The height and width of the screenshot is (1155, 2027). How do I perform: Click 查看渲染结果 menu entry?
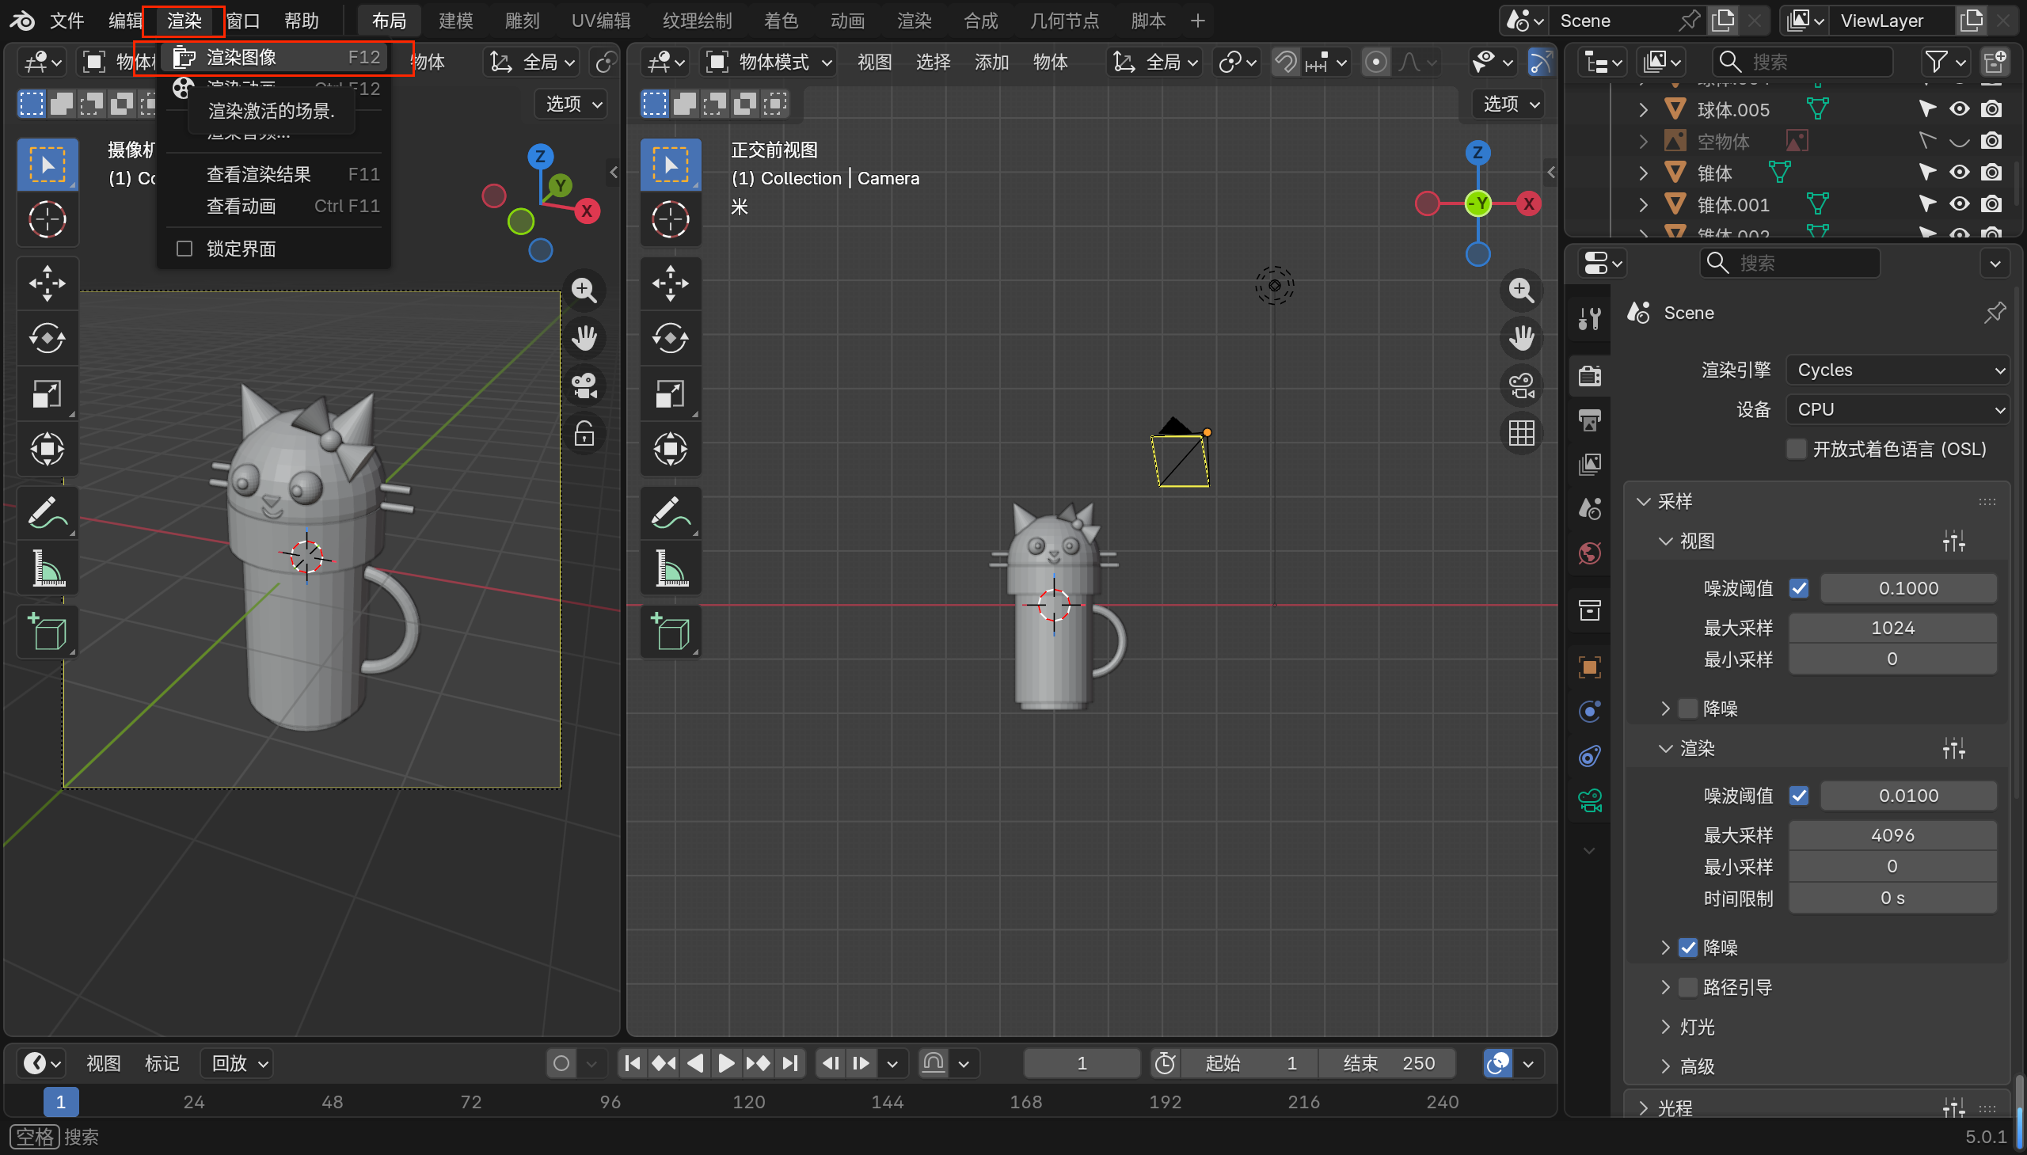(259, 174)
